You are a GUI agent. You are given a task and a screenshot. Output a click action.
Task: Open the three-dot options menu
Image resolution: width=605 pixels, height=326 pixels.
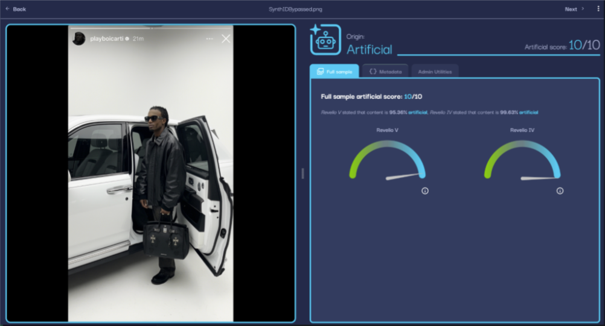[598, 8]
